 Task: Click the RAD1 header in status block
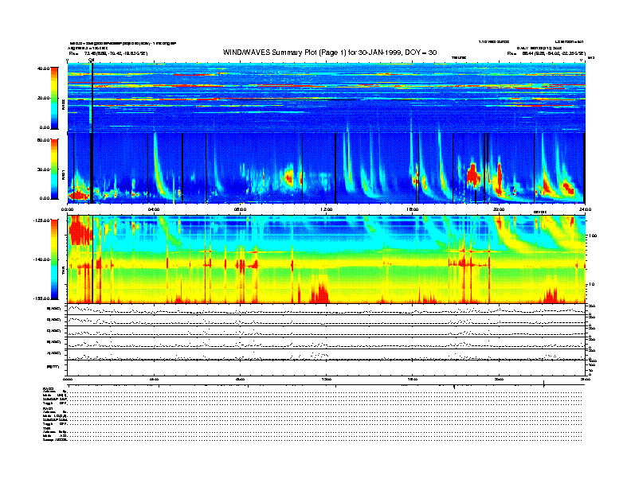pyautogui.click(x=49, y=409)
